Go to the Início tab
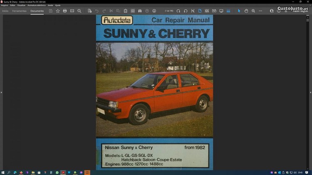 [5, 11]
